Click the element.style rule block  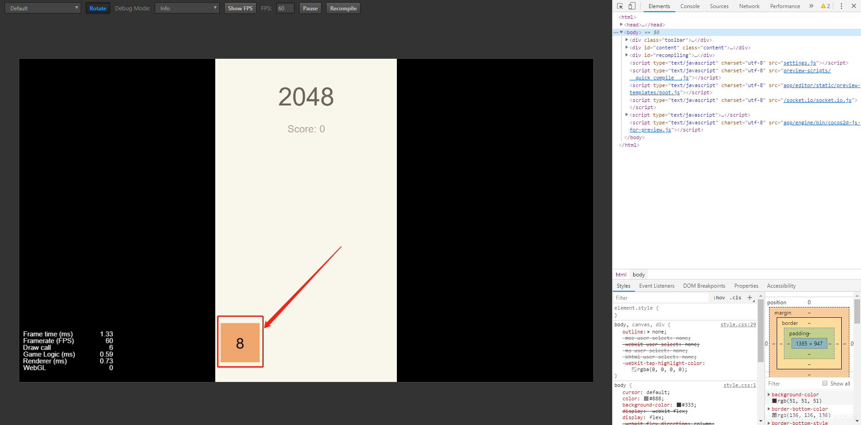(x=685, y=311)
